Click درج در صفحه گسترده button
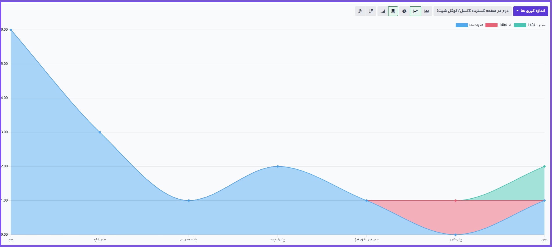This screenshot has width=552, height=247. point(472,11)
